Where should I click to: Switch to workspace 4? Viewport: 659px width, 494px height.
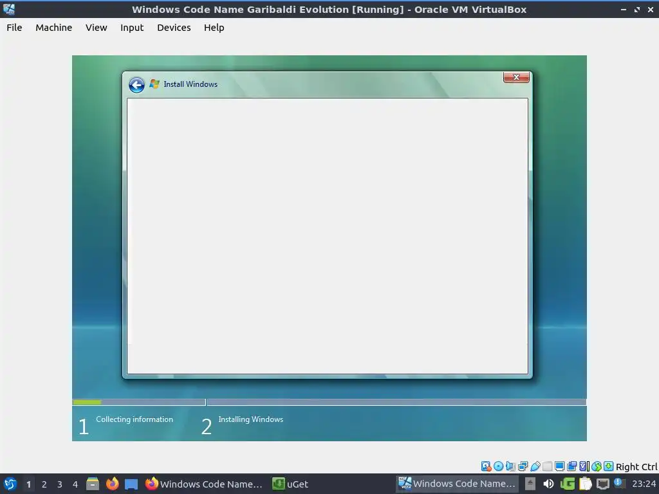(75, 484)
